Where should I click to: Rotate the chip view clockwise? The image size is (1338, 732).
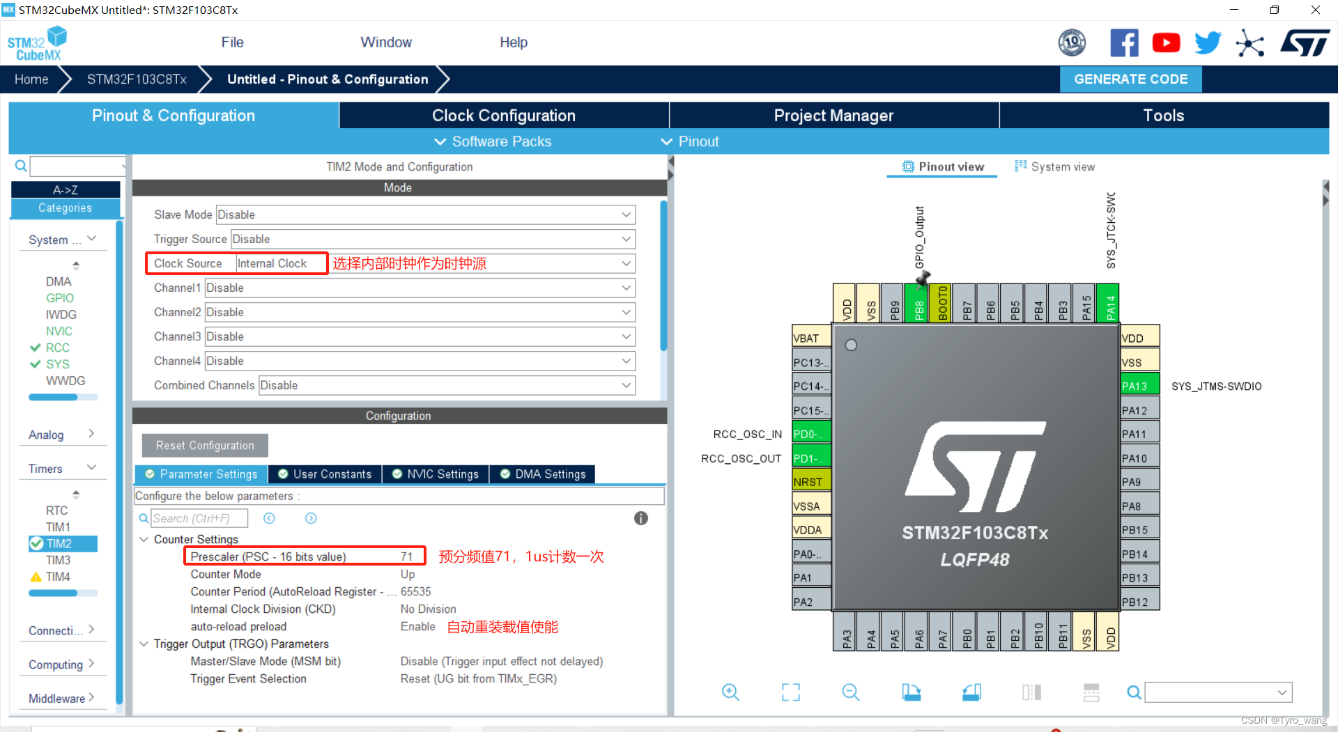(911, 692)
